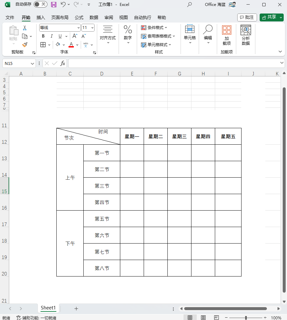This screenshot has height=320, width=287.
Task: Switch to Page Layout (页面布局) tab
Action: [x=60, y=17]
